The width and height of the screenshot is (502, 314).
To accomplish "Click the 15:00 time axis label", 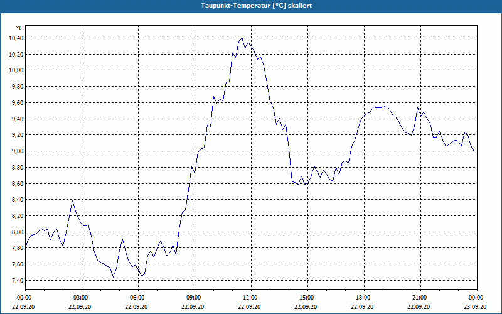I will (x=307, y=298).
